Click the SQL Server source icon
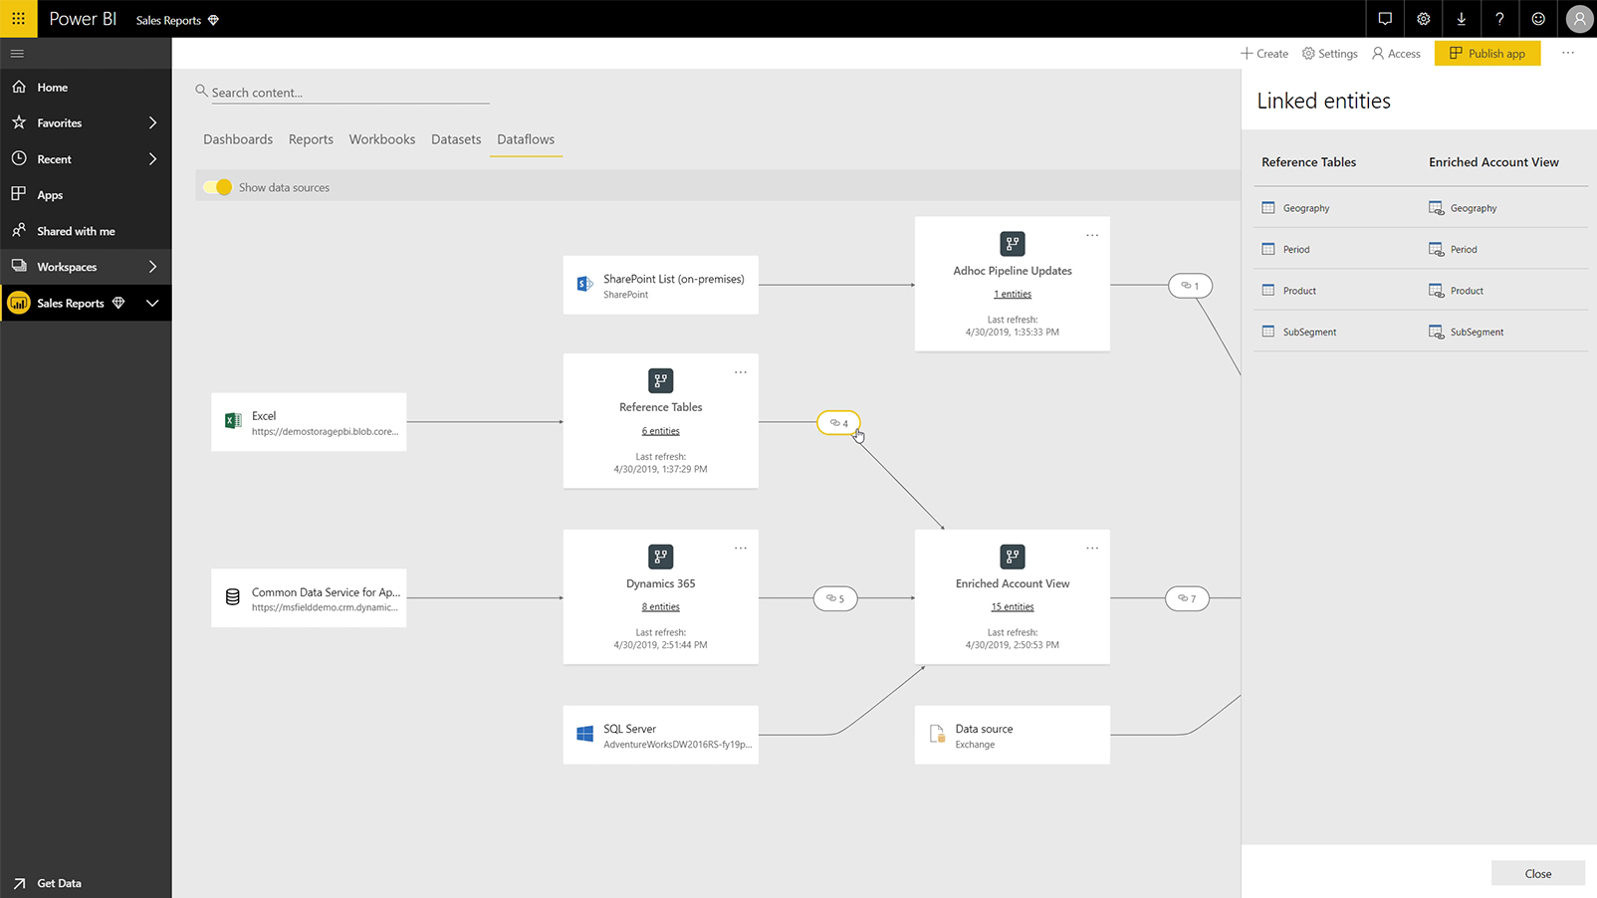The image size is (1597, 898). coord(585,734)
